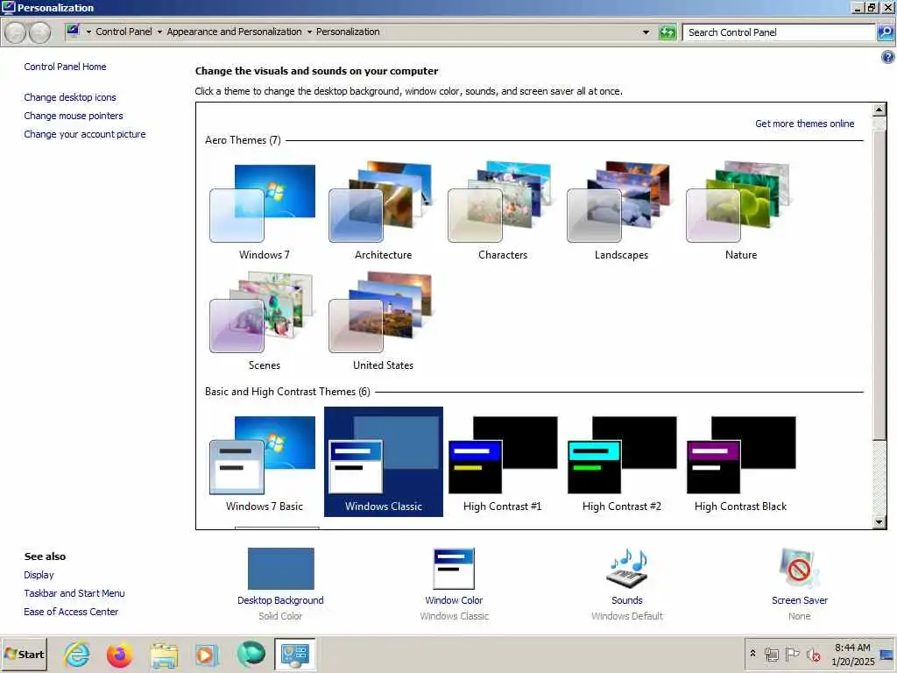The width and height of the screenshot is (897, 673).
Task: Click the Back navigation button
Action: tap(16, 32)
